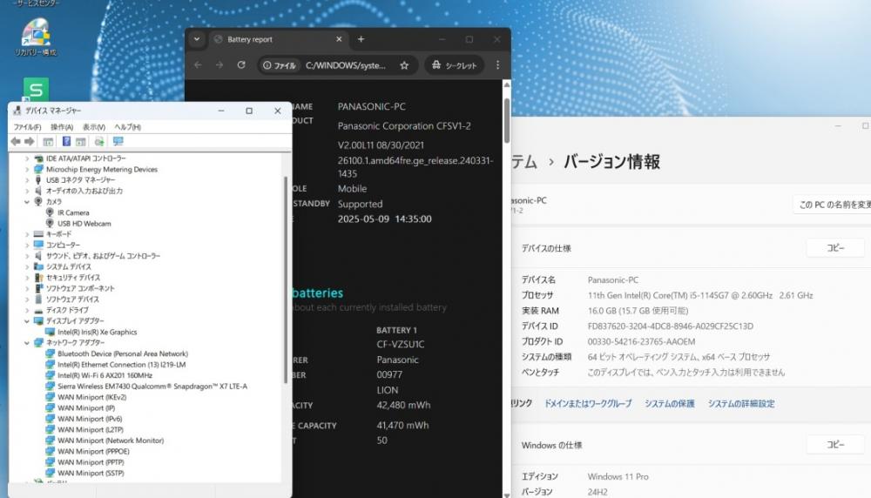Reload the Battery report page

point(241,65)
